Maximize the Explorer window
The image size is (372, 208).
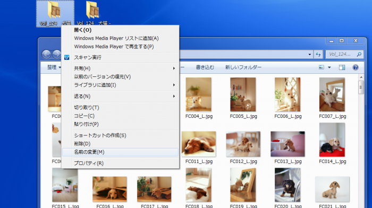click(x=342, y=41)
